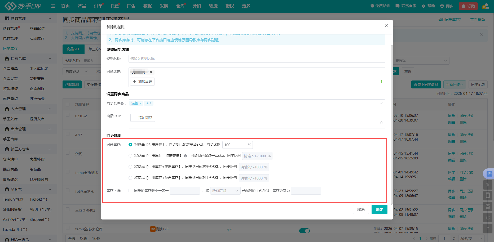
Task: Dismiss the blue tips banner behind dialog
Action: click(481, 34)
